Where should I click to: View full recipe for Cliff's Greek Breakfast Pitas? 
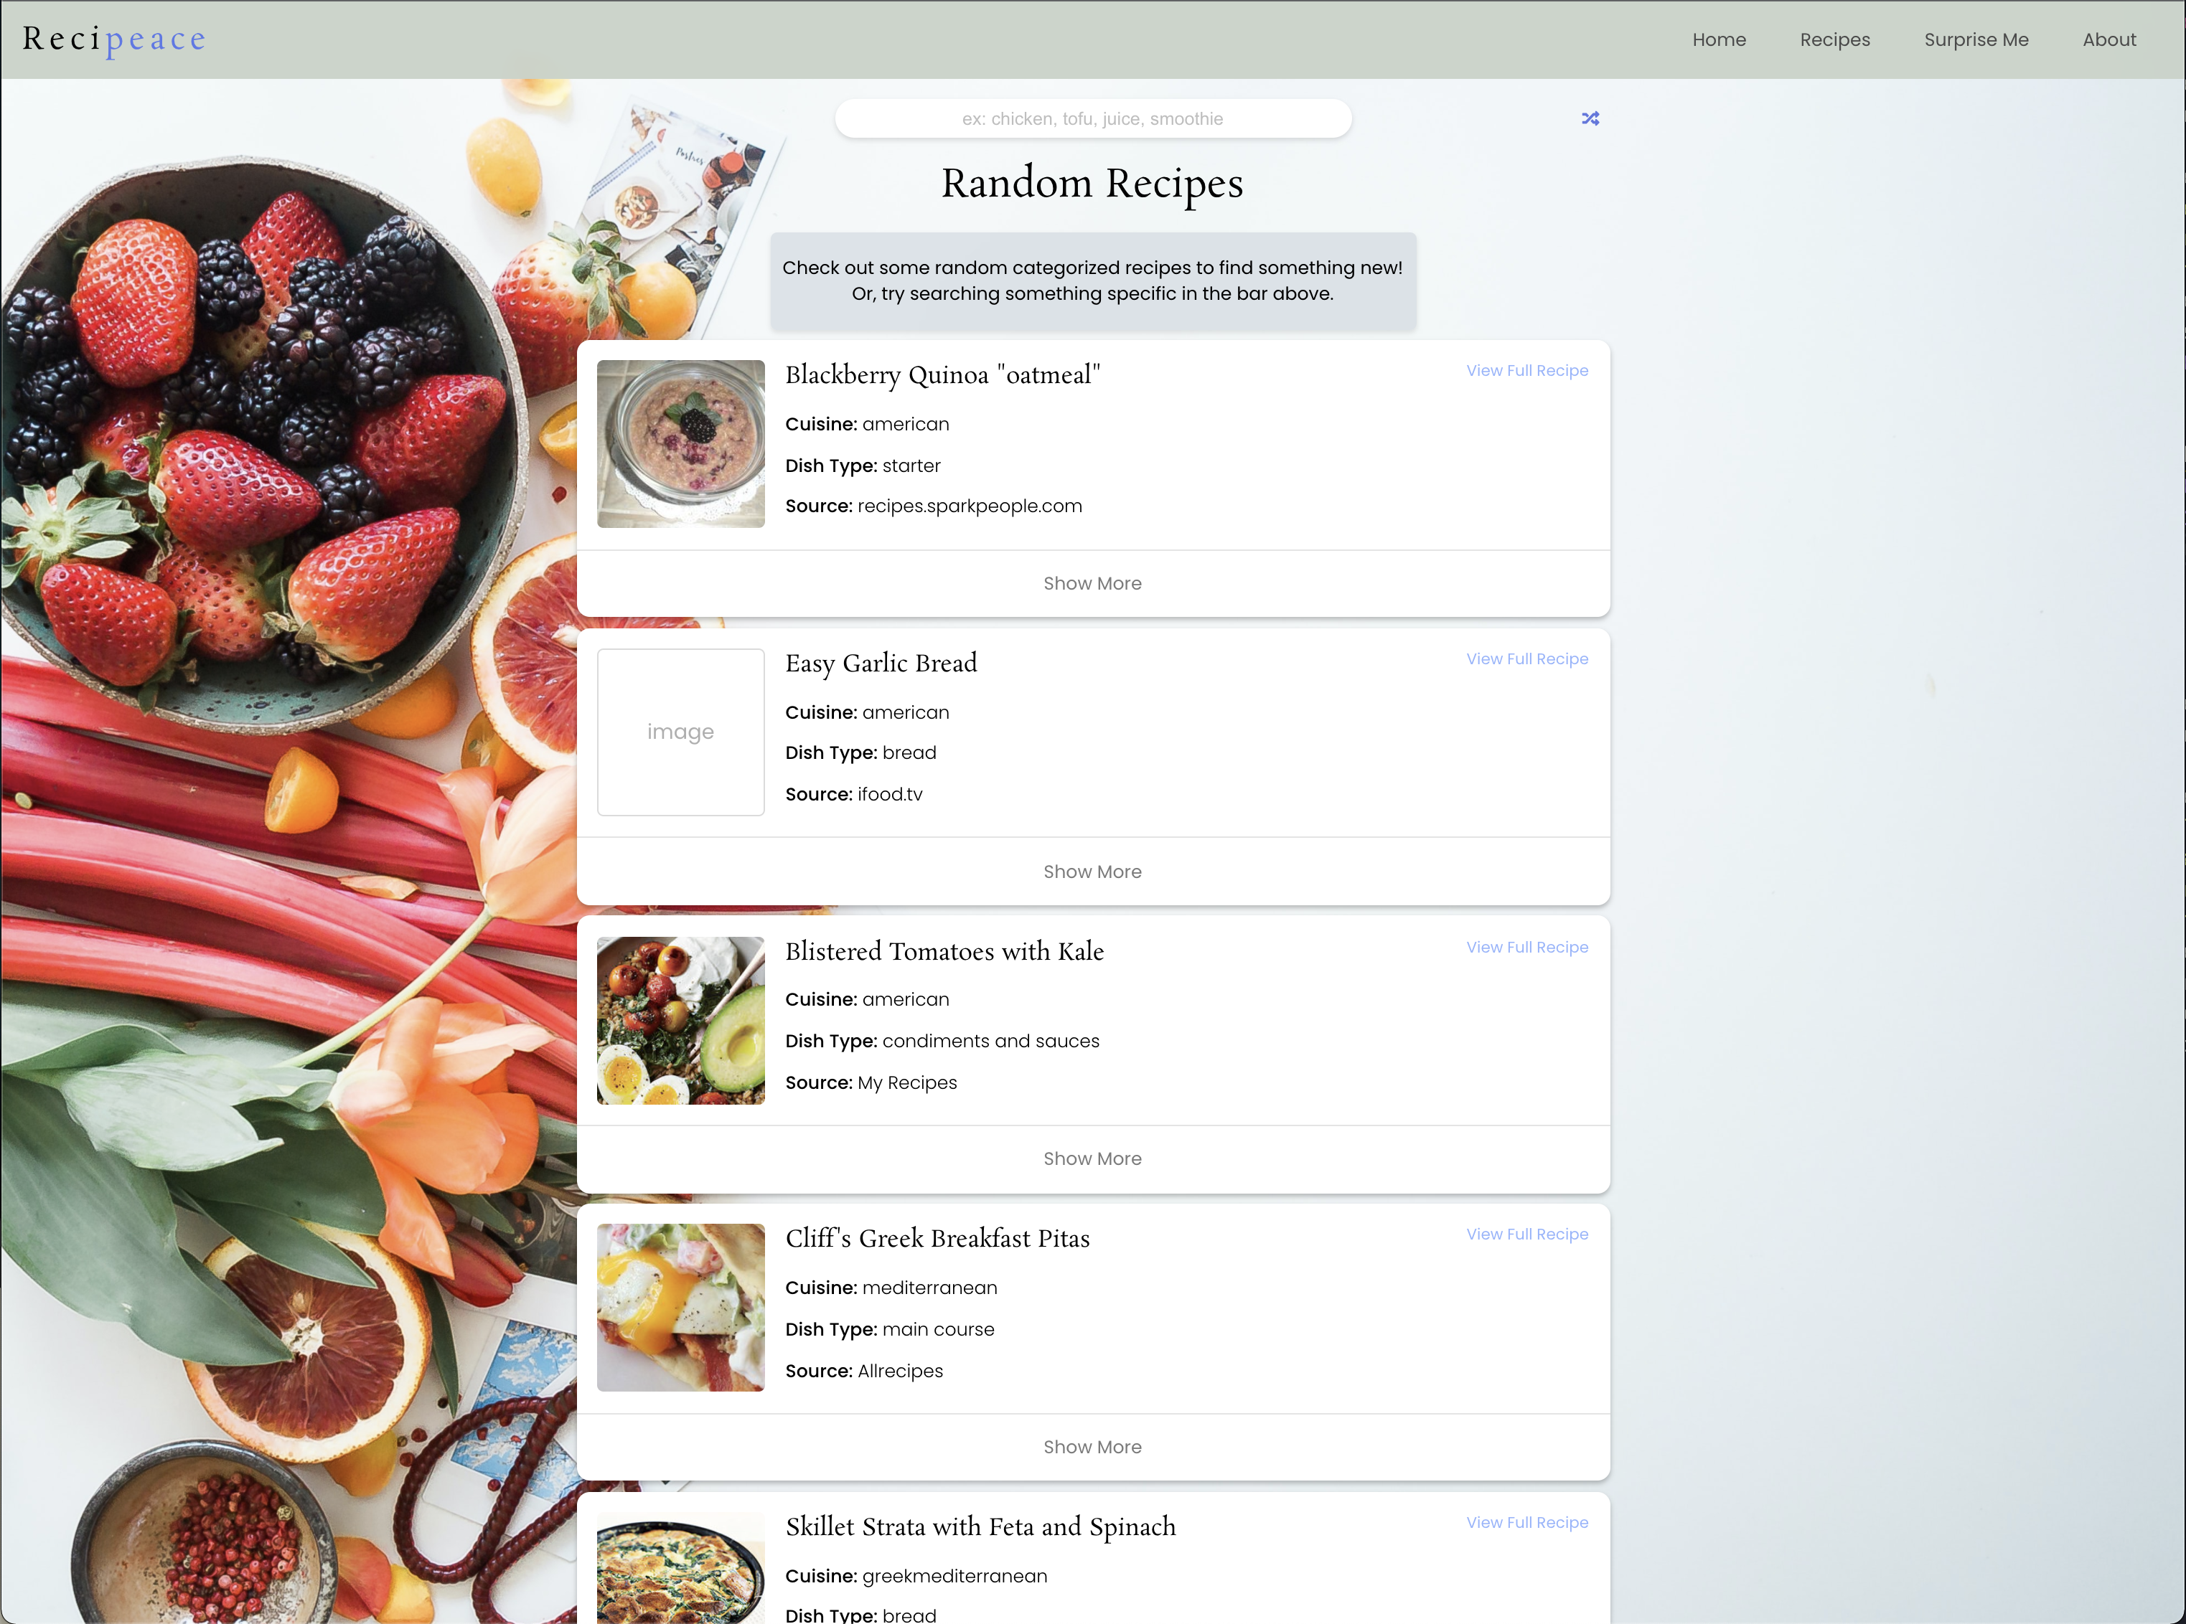click(1527, 1234)
